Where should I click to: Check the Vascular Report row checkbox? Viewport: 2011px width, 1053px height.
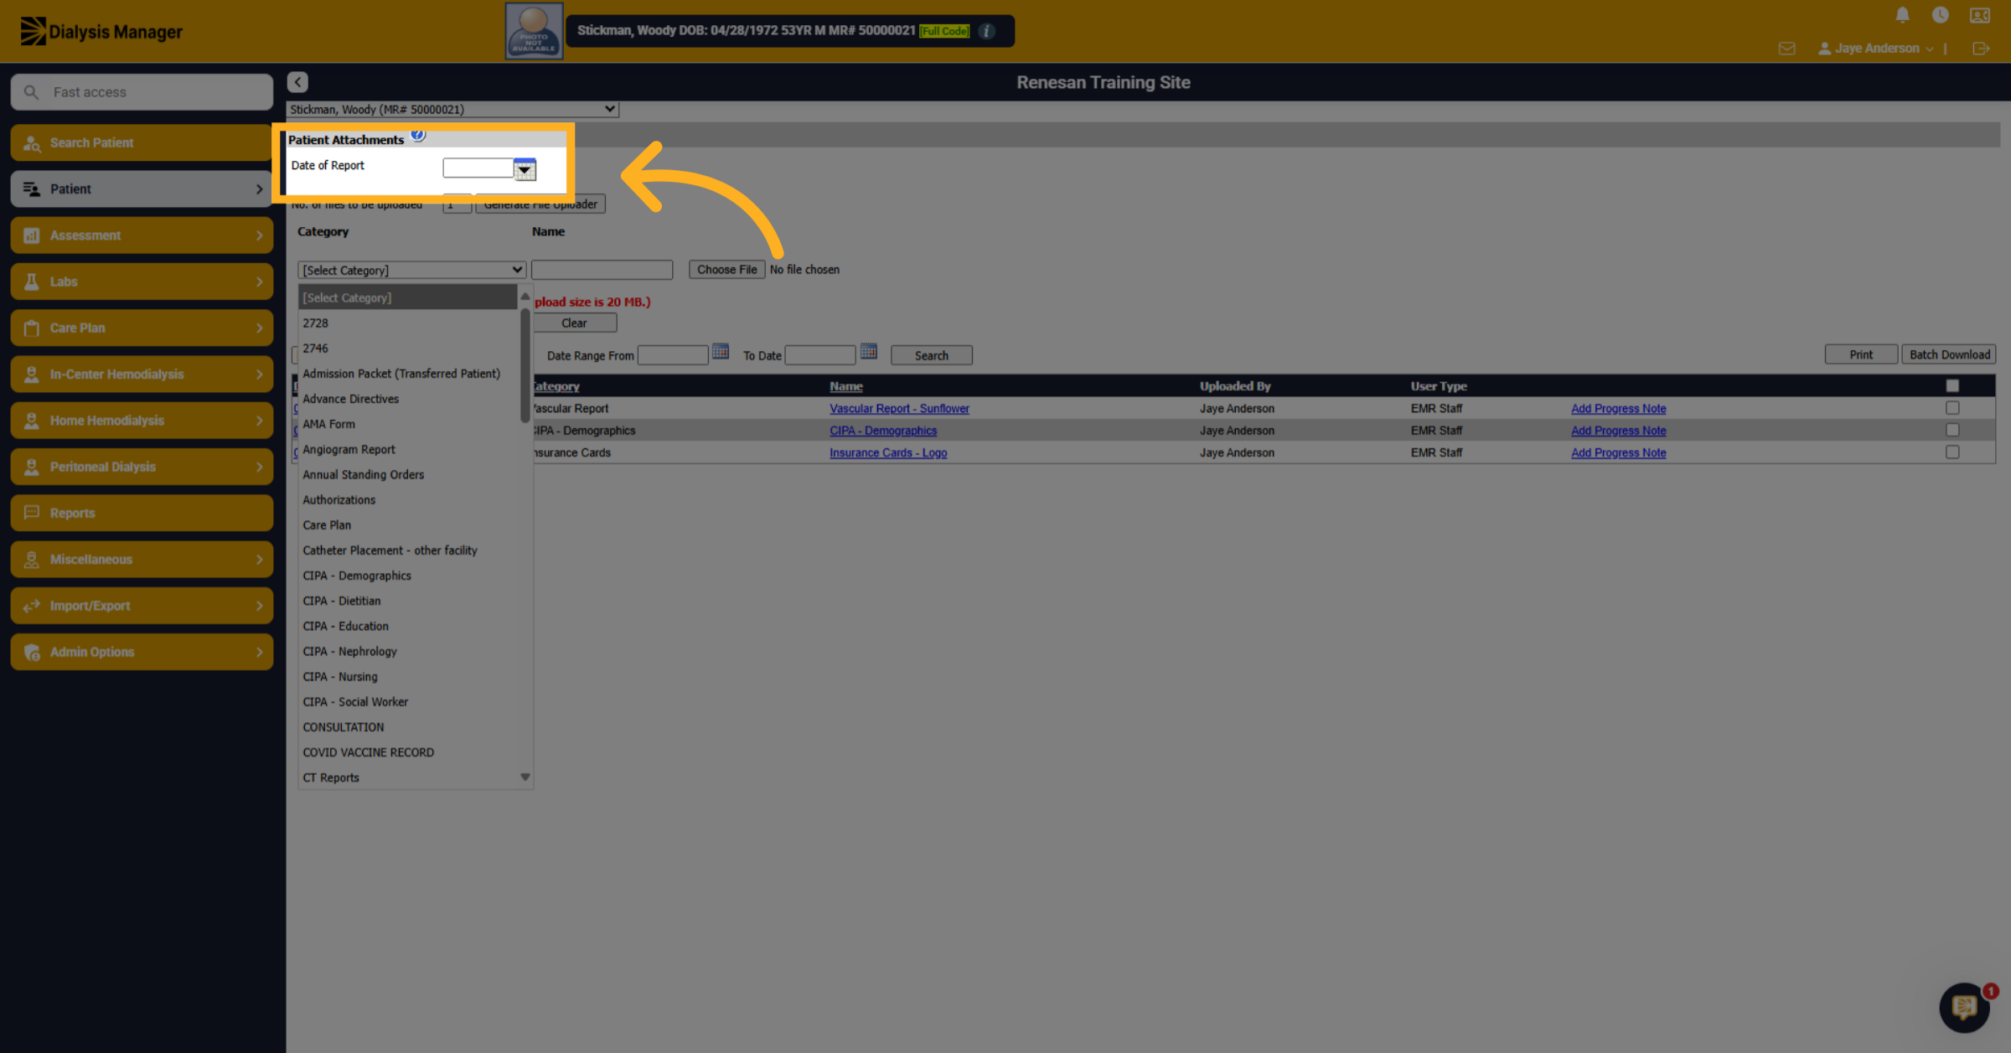point(1952,408)
